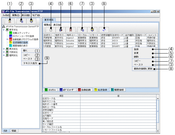The image size is (175, 135).
Task: Click the Delete card toolbar icon
Action: click(x=71, y=30)
